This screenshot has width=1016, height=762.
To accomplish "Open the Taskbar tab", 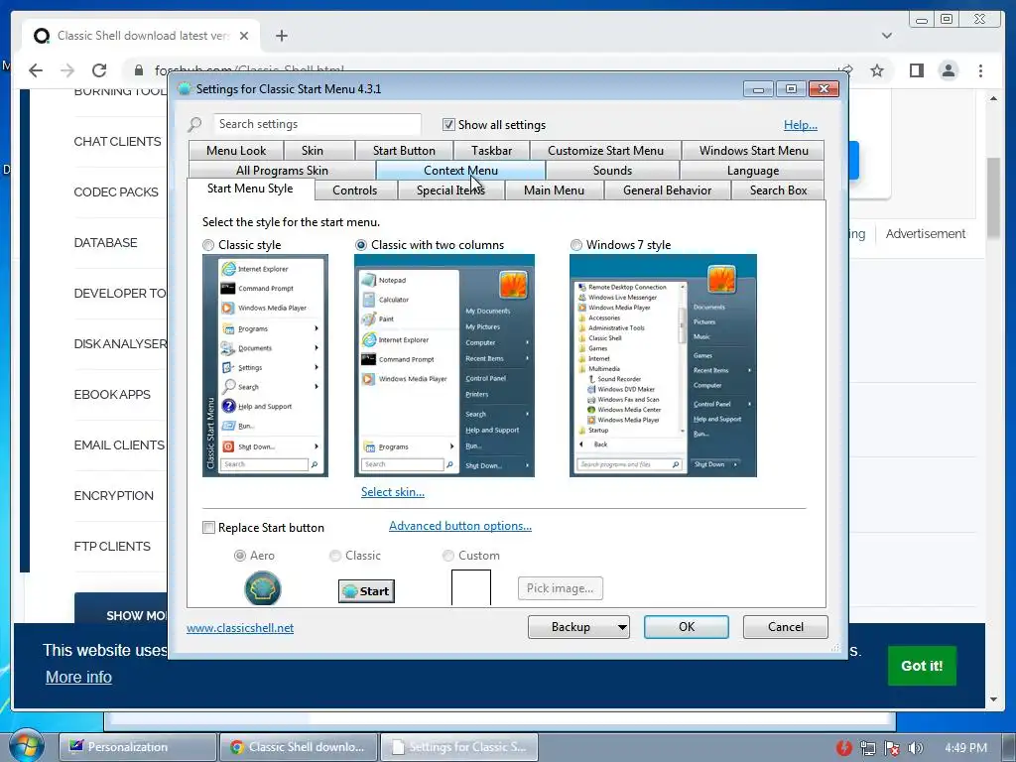I will coord(491,151).
